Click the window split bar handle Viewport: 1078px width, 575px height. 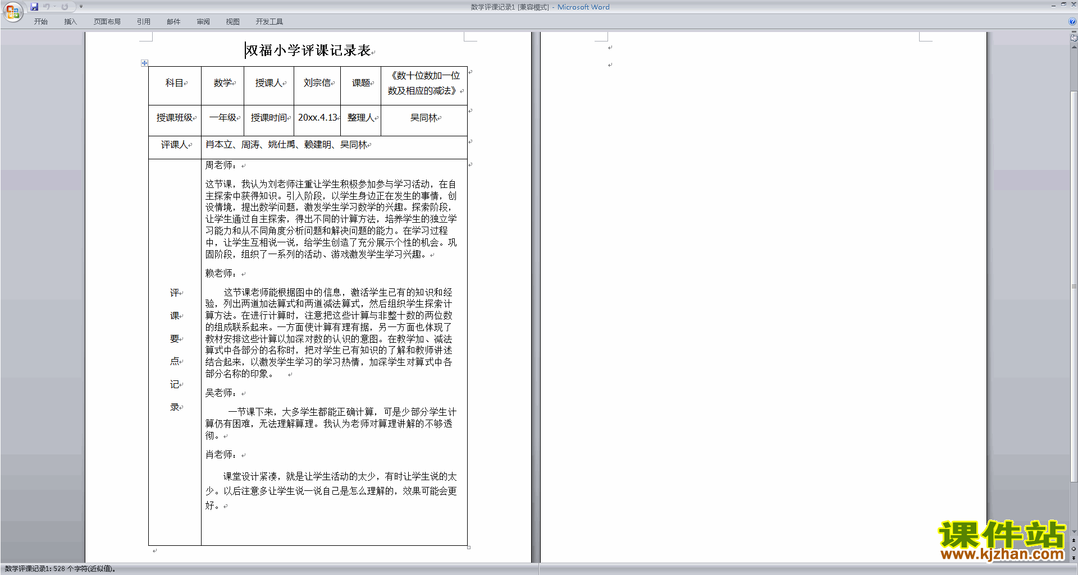[1074, 32]
